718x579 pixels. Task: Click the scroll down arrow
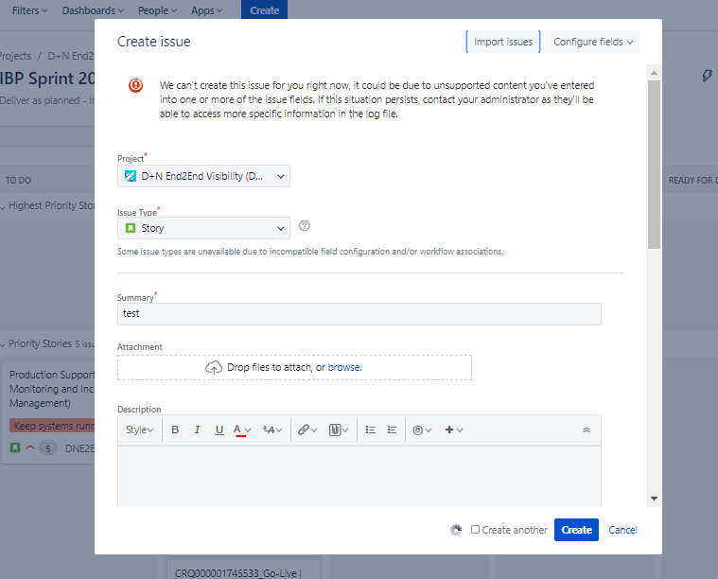pyautogui.click(x=654, y=499)
